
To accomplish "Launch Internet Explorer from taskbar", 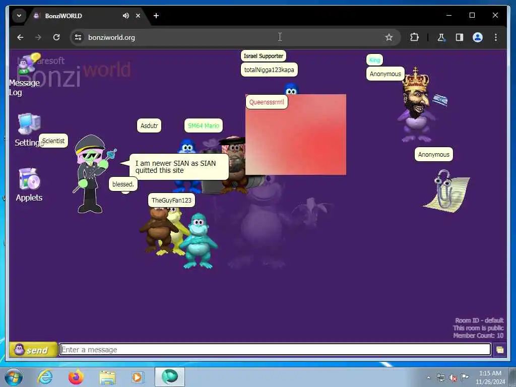I will [x=45, y=377].
